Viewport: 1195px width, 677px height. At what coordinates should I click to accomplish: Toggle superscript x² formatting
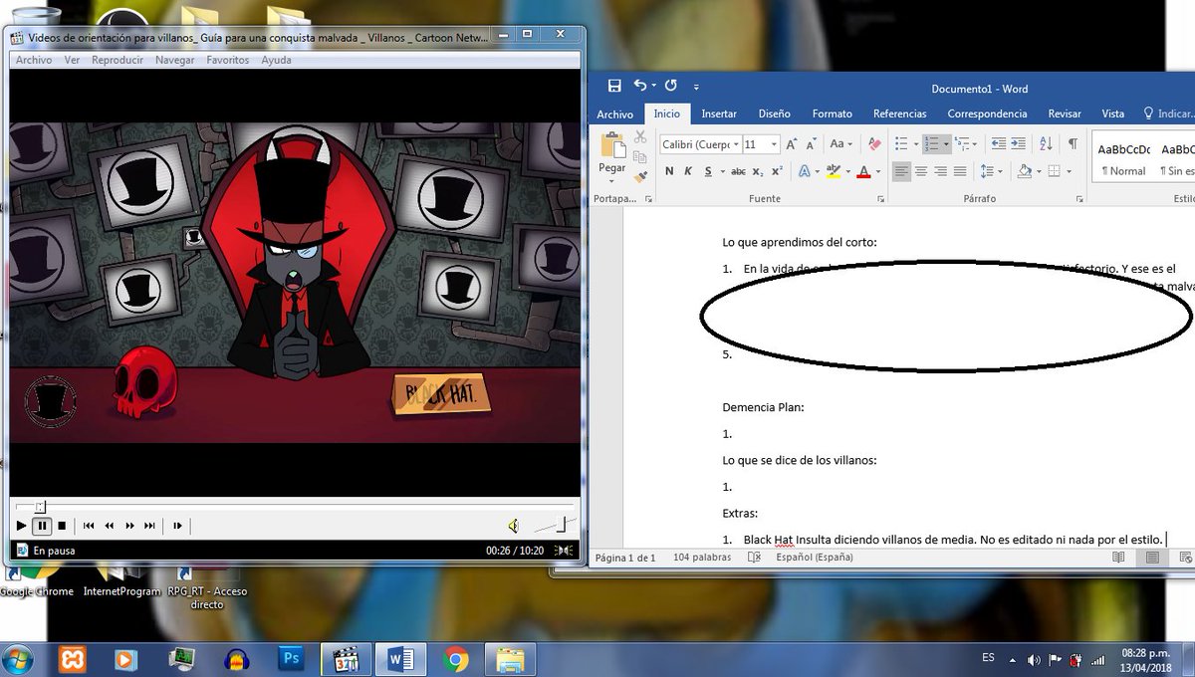(777, 171)
